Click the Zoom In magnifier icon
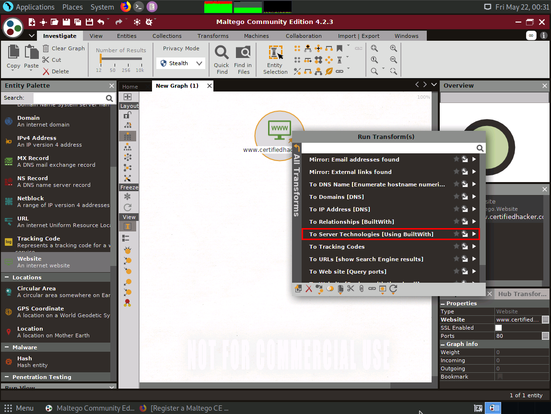The image size is (551, 414). pos(393,48)
